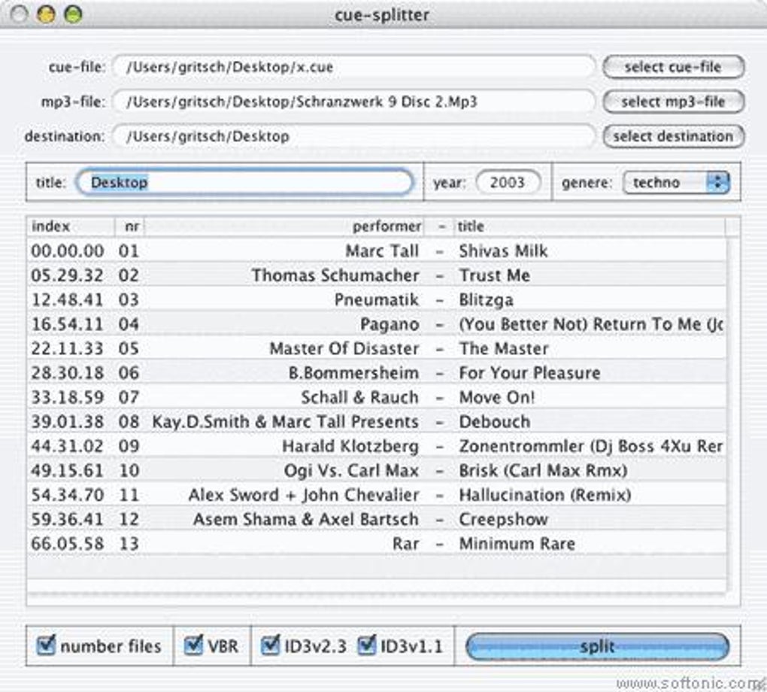Start splitting with the split button
The height and width of the screenshot is (692, 767).
click(x=597, y=646)
